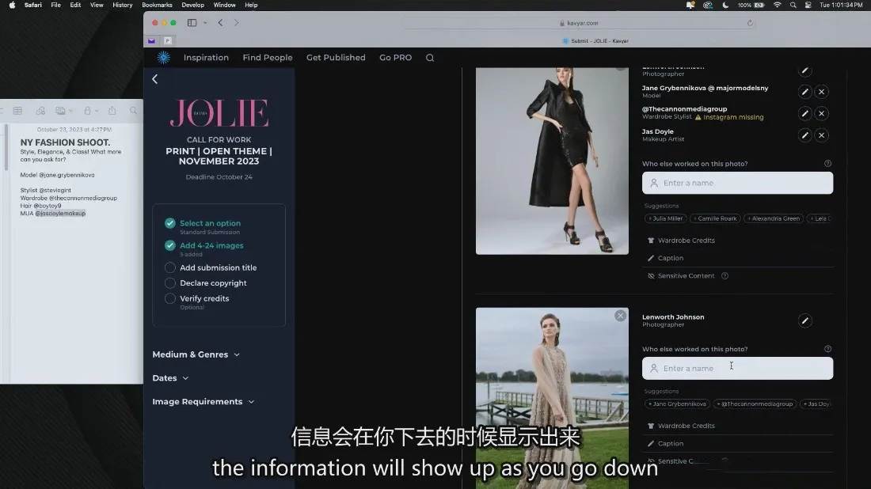Open the Inspiration nav item
This screenshot has width=871, height=489.
pos(206,58)
